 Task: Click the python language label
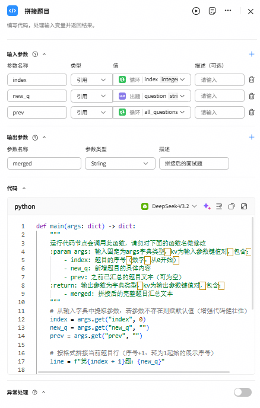pyautogui.click(x=25, y=206)
